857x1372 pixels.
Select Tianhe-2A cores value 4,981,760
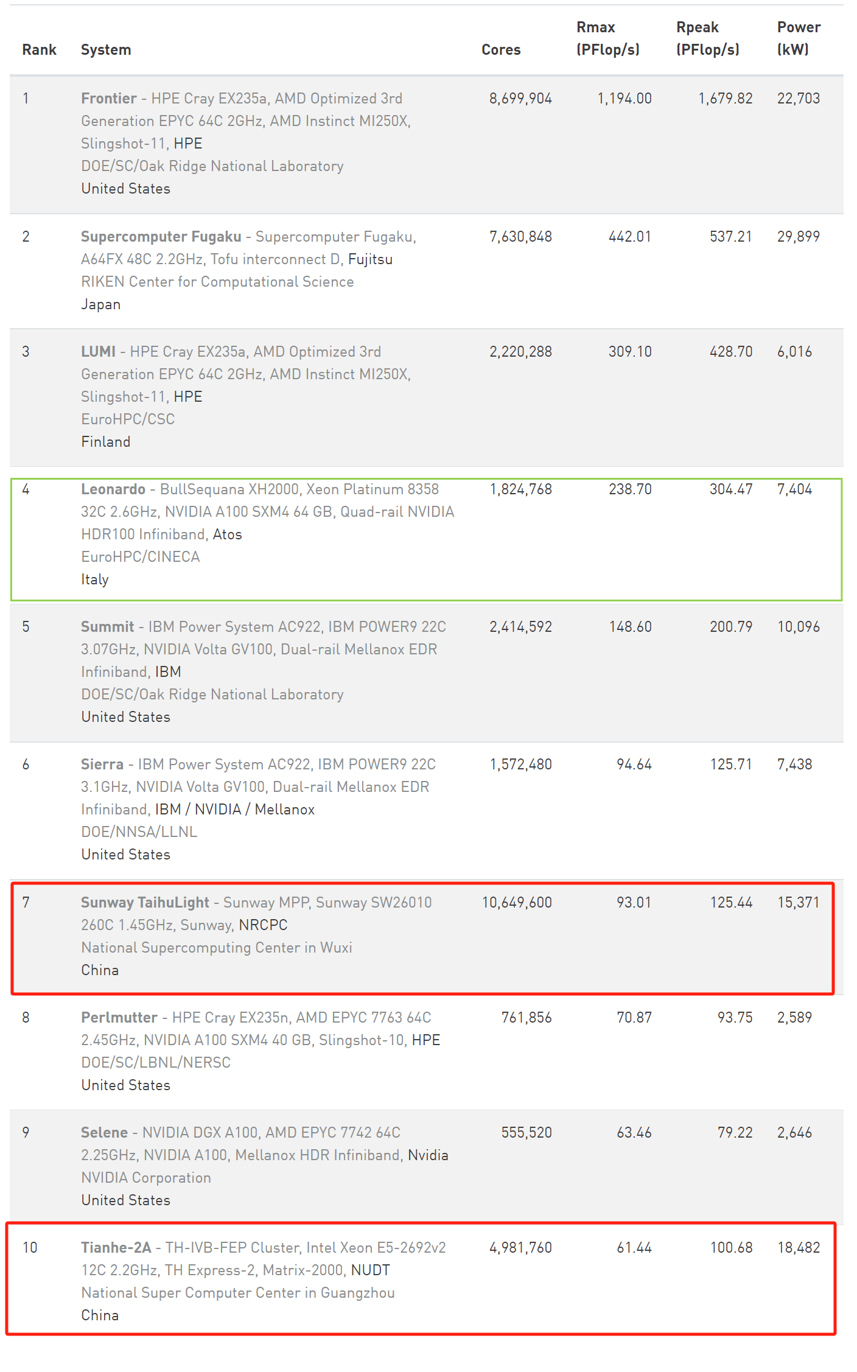click(520, 1247)
